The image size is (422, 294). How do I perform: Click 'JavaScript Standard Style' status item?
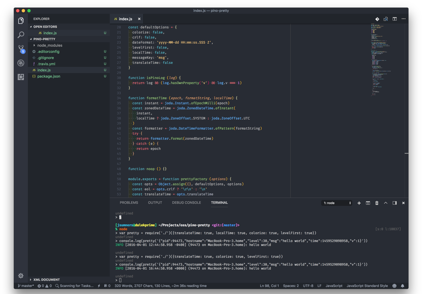367,286
